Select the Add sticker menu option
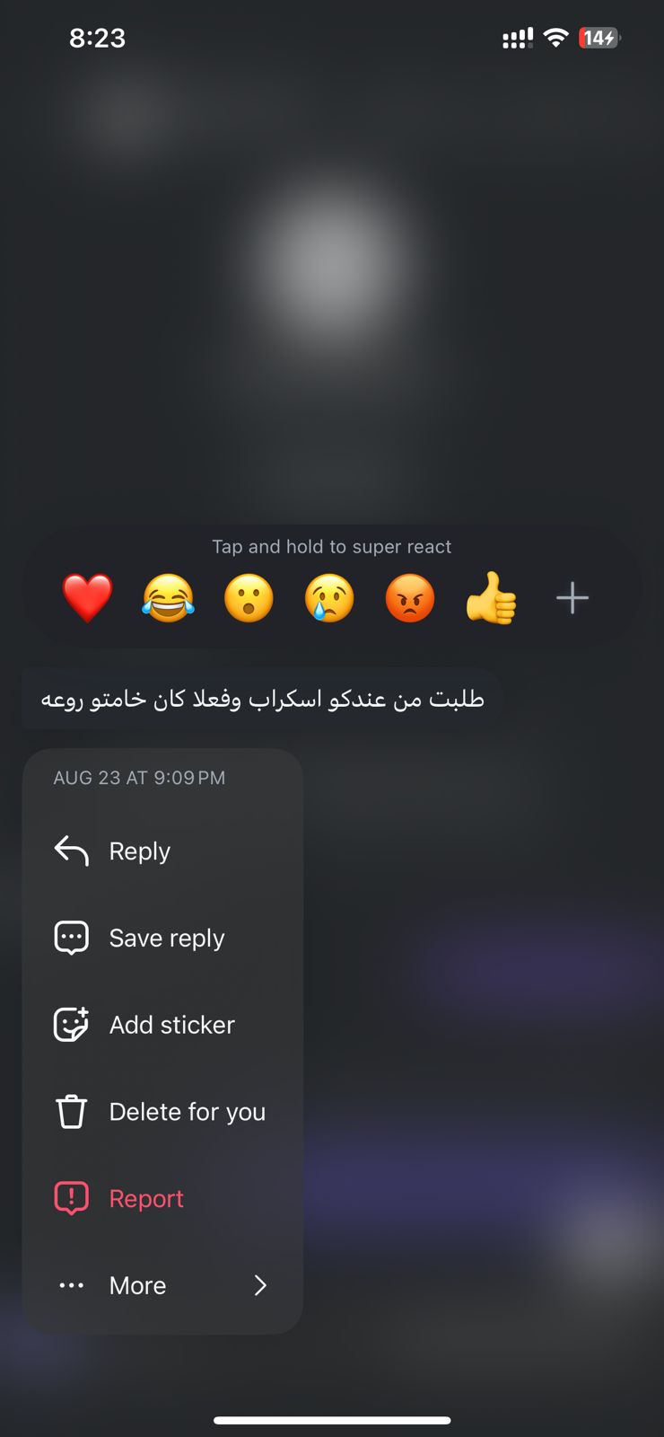 [x=162, y=1024]
